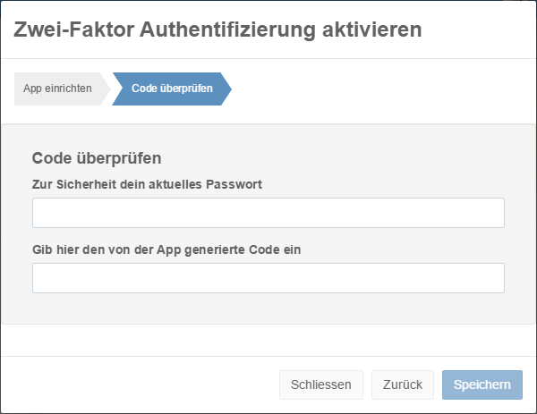The width and height of the screenshot is (537, 414).
Task: Save the two-factor setup with Speichern
Action: pos(482,384)
